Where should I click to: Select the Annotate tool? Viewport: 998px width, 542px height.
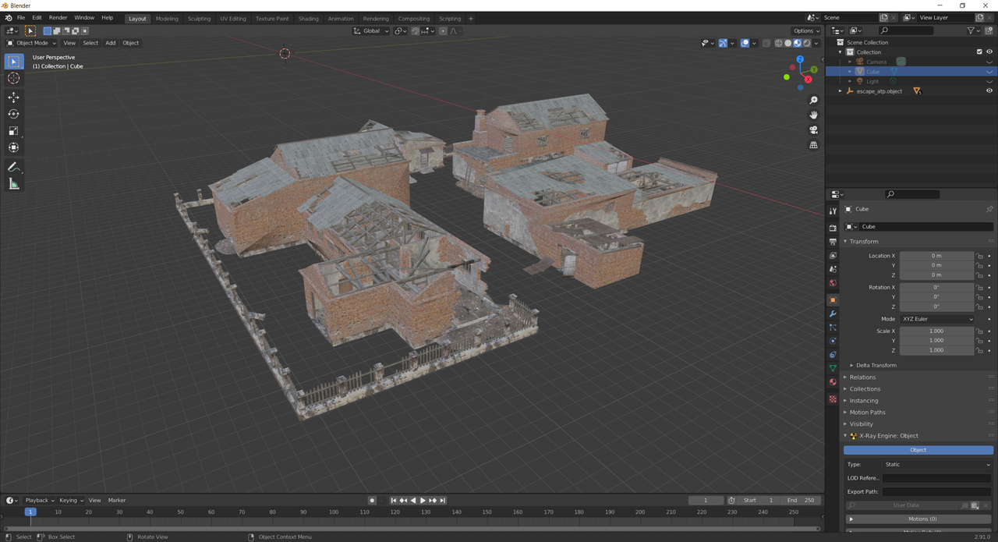coord(14,167)
